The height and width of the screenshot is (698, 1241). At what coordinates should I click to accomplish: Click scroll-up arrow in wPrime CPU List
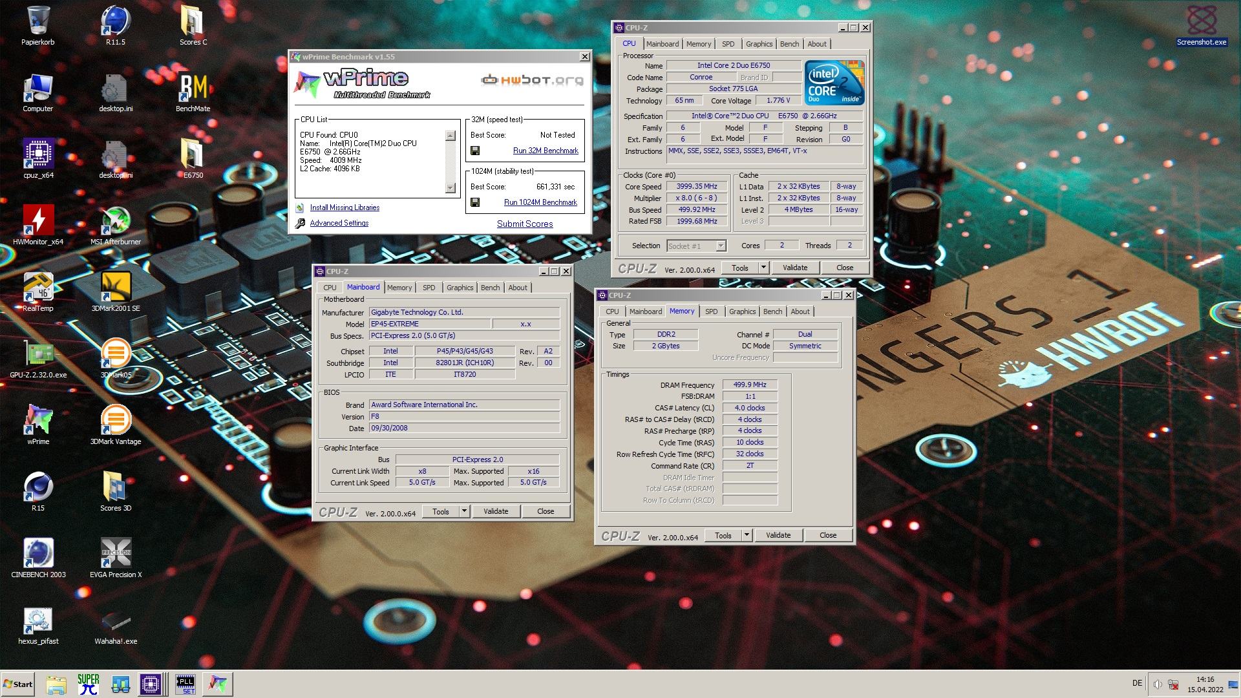[451, 136]
